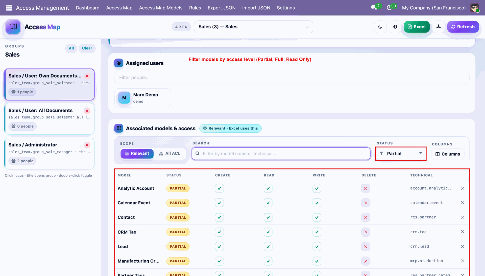The height and width of the screenshot is (276, 485).
Task: Focus the model name search field
Action: tap(281, 154)
